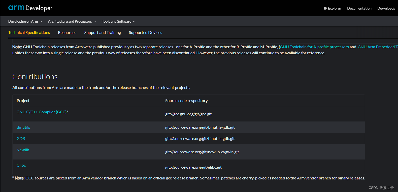Expand Tools and Software menu

point(119,21)
